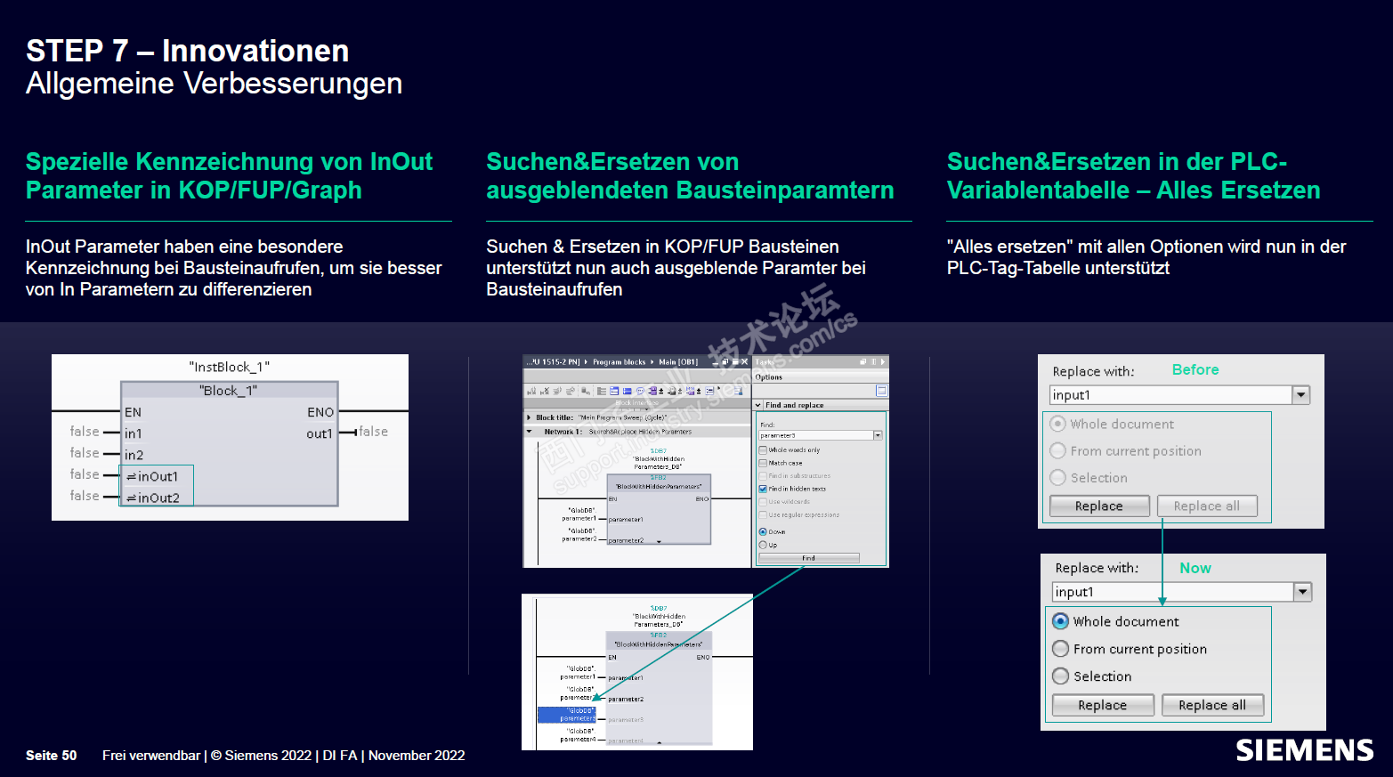Click the grayed parameter3 pin on the block
1393x777 pixels.
[x=626, y=720]
